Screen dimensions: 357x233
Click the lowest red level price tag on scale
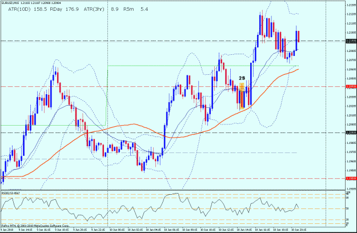tap(351, 179)
